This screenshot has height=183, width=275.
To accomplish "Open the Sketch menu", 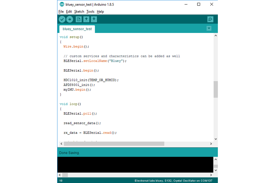I will click(79, 12).
